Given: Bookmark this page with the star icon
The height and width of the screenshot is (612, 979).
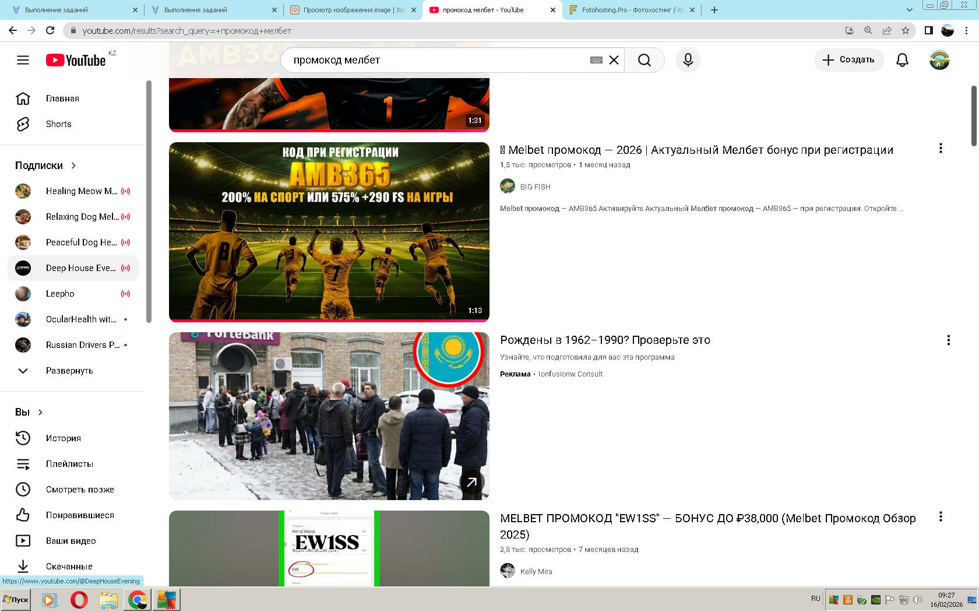Looking at the screenshot, I should (905, 30).
